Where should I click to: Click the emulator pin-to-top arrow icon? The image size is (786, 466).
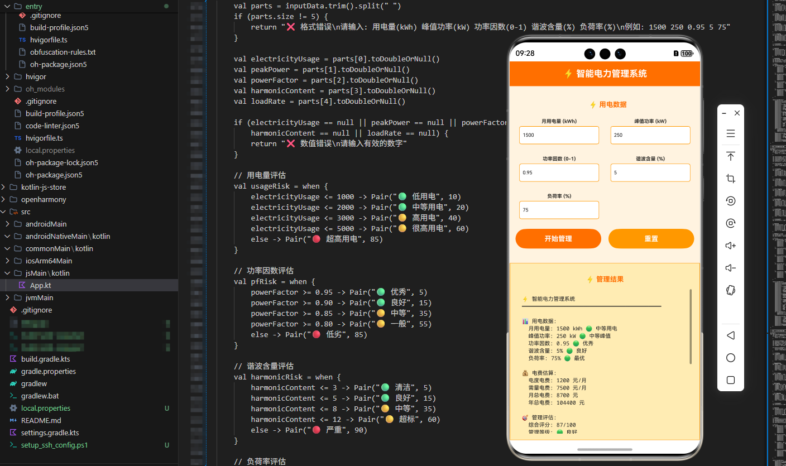[730, 156]
